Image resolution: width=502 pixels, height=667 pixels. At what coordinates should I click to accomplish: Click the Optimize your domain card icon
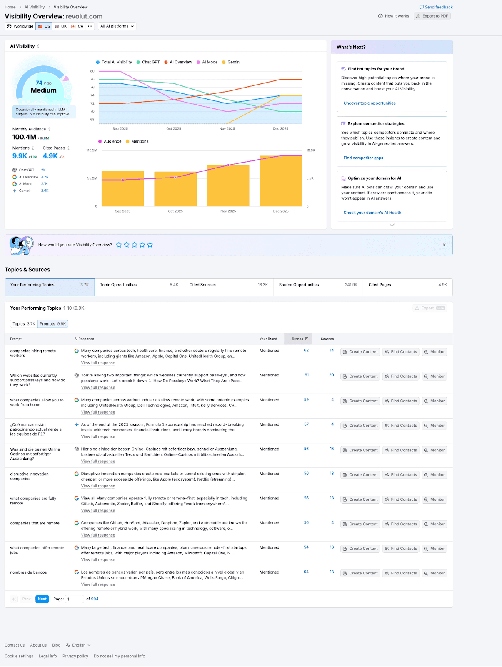pos(343,178)
